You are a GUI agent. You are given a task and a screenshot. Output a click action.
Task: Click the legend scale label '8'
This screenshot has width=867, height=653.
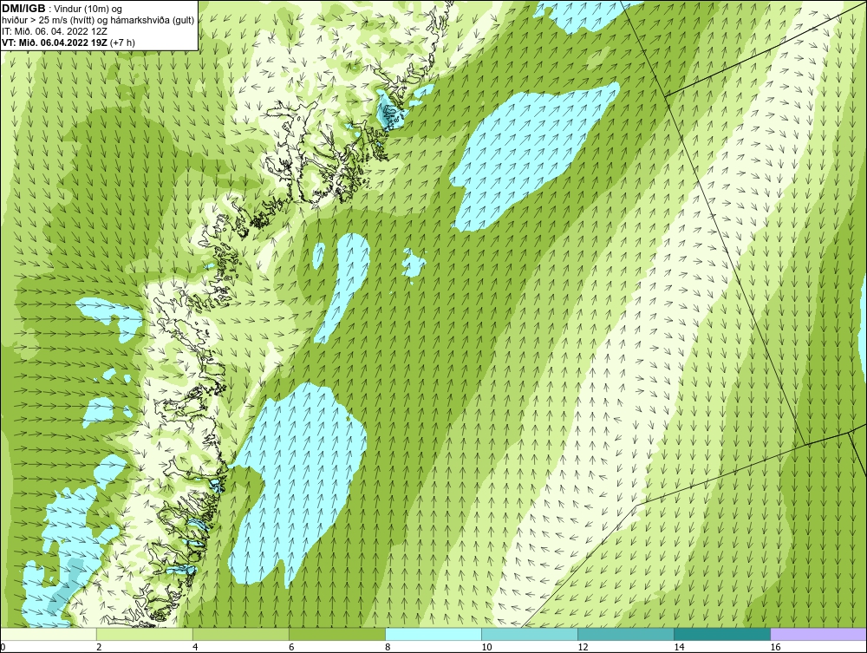pyautogui.click(x=388, y=647)
